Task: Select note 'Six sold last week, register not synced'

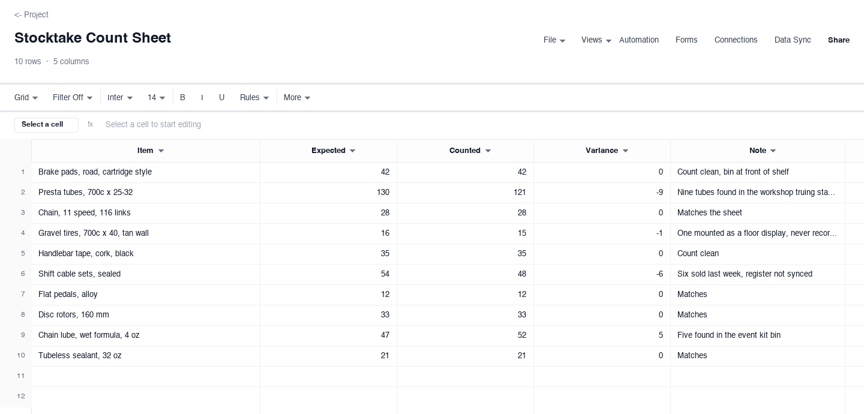Action: (758, 274)
